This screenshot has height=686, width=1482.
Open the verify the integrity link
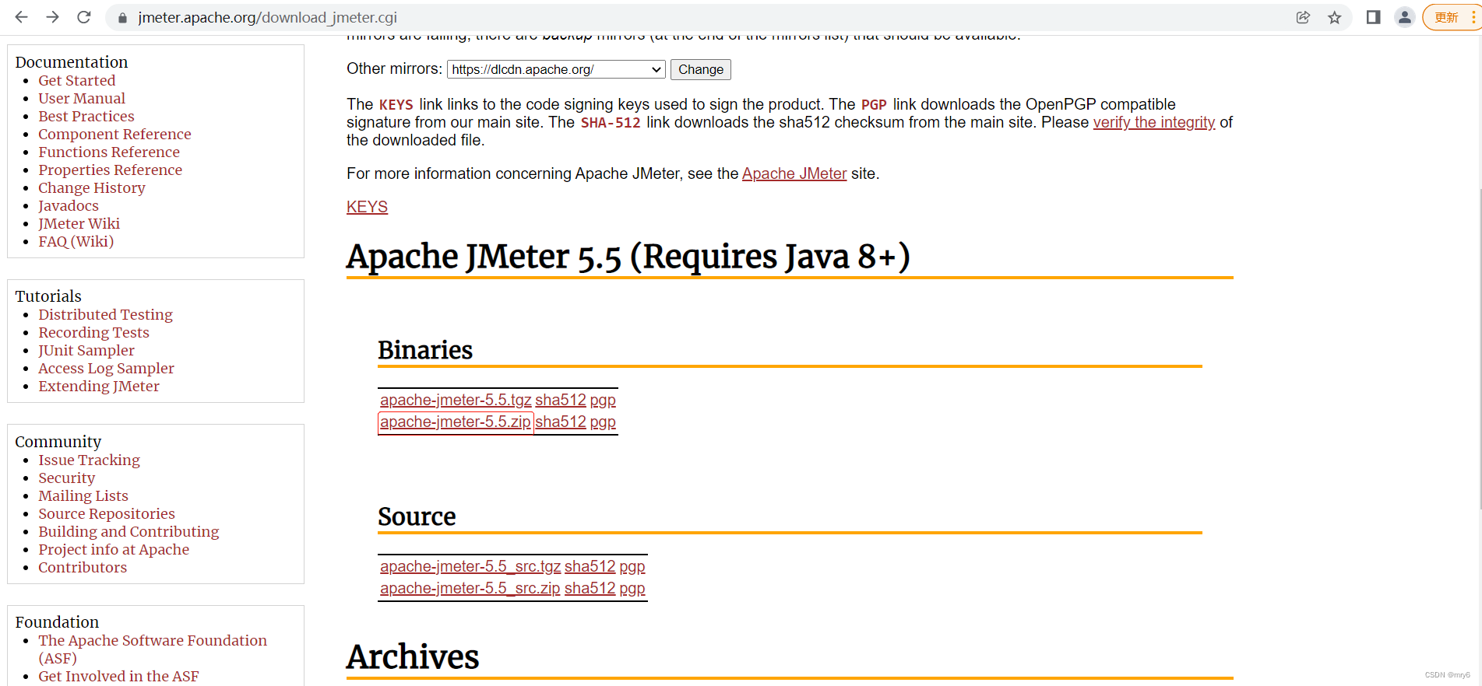click(x=1153, y=122)
